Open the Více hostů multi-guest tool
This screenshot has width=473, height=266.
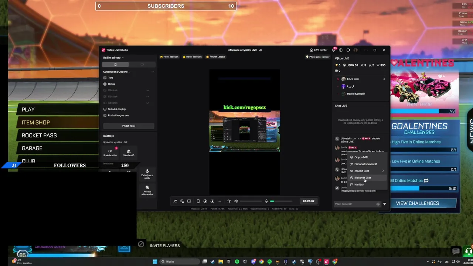pos(129,153)
